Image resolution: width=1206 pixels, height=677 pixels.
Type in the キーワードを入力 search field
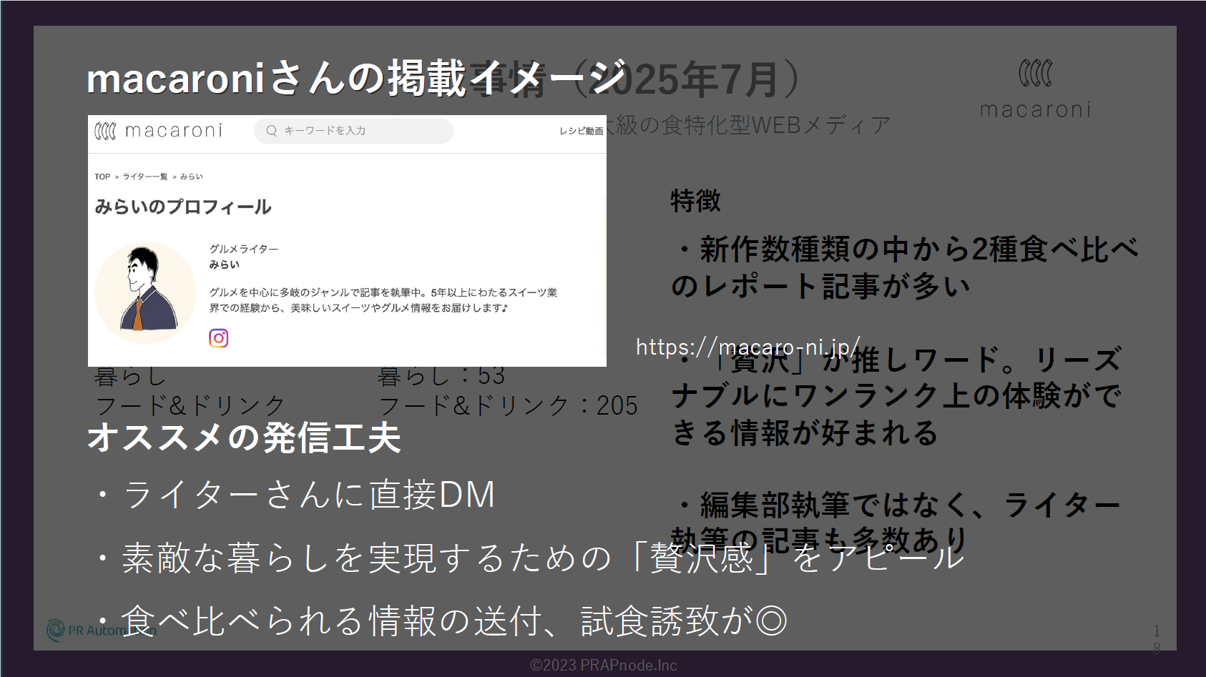(x=358, y=131)
